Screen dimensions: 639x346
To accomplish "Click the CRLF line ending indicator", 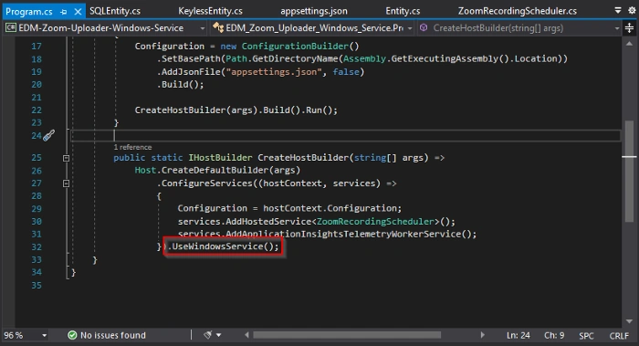I will (x=619, y=336).
